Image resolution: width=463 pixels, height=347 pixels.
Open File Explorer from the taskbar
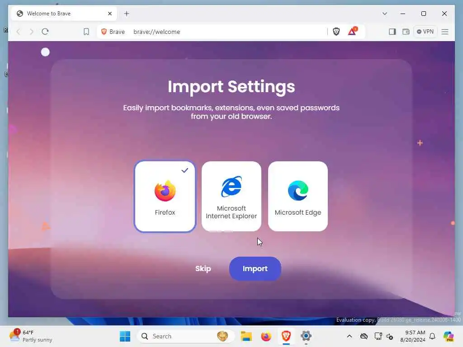[246, 336]
